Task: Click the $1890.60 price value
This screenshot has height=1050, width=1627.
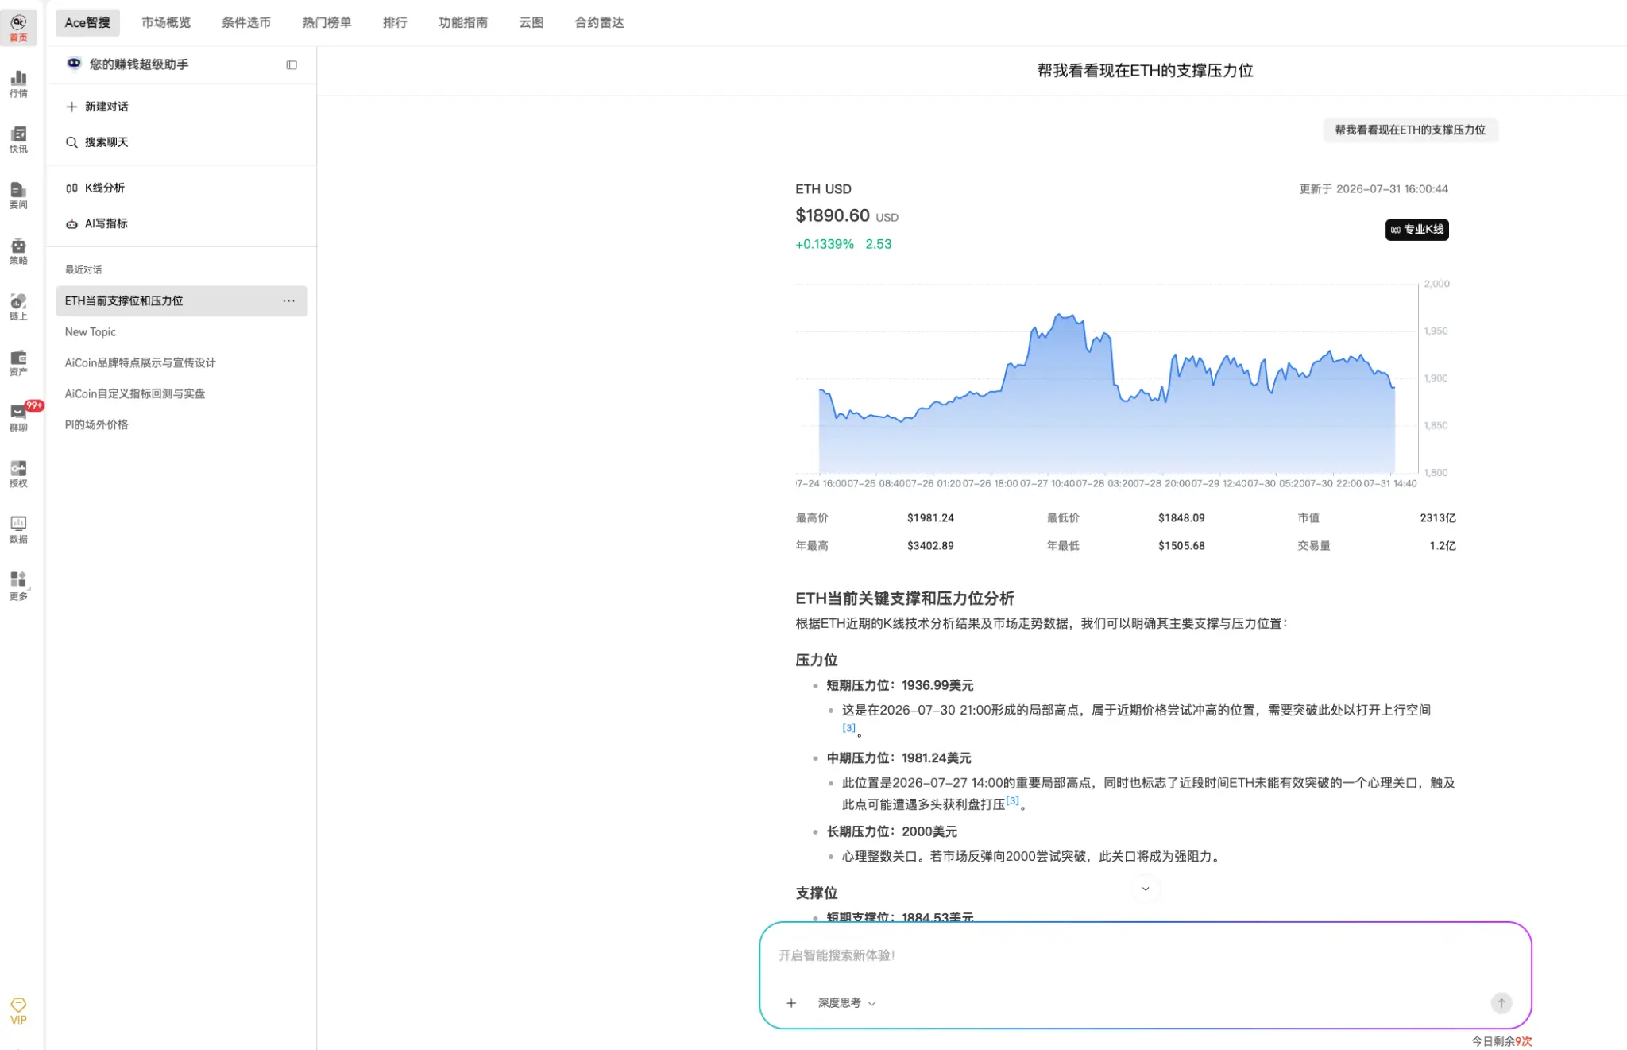Action: click(833, 216)
